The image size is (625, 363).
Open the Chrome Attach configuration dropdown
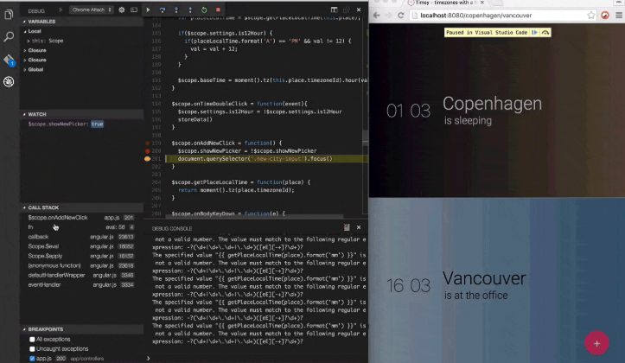pos(92,10)
